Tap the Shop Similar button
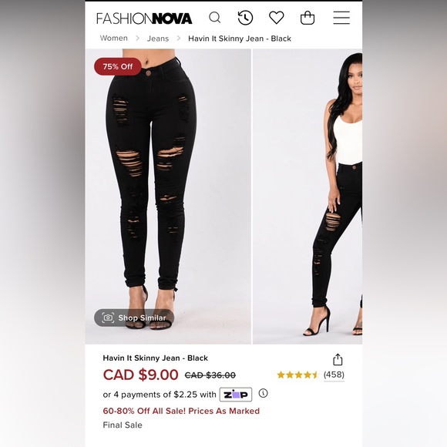The width and height of the screenshot is (447, 447). point(134,318)
